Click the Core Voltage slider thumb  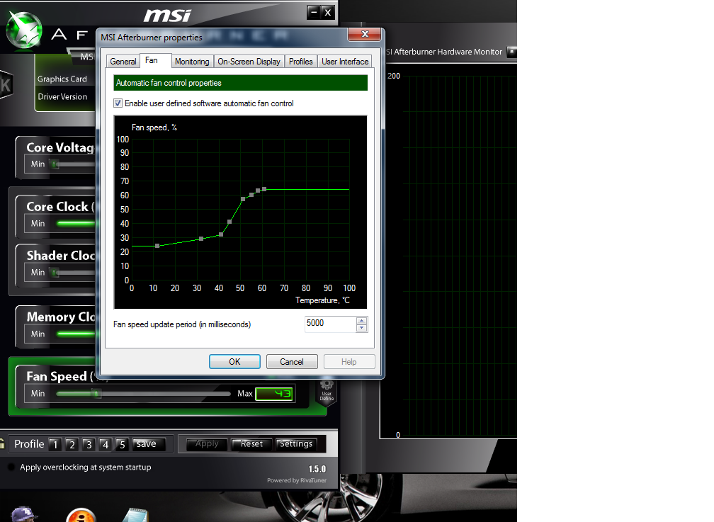coord(55,164)
